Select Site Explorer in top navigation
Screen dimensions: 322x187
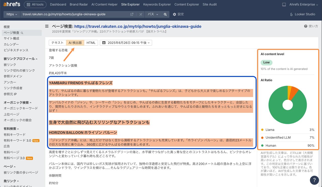coord(130,5)
